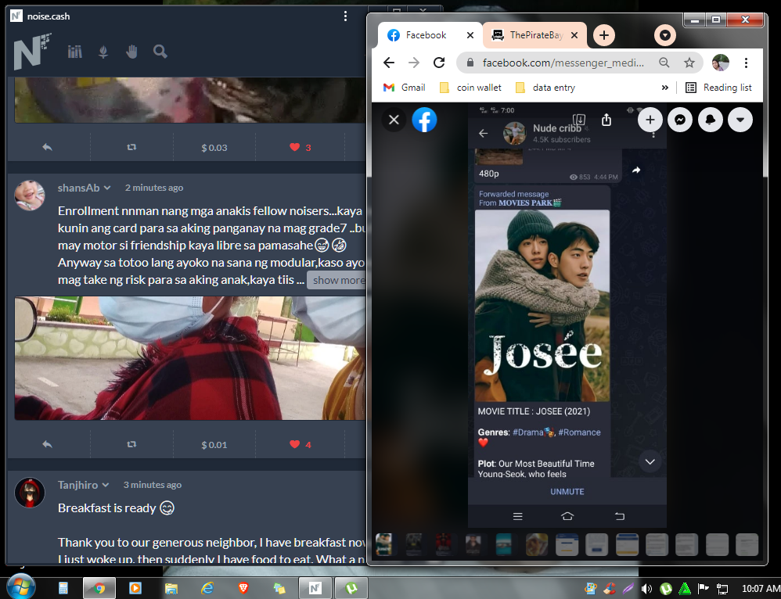Open Chrome profile avatar
The width and height of the screenshot is (781, 599).
(720, 63)
